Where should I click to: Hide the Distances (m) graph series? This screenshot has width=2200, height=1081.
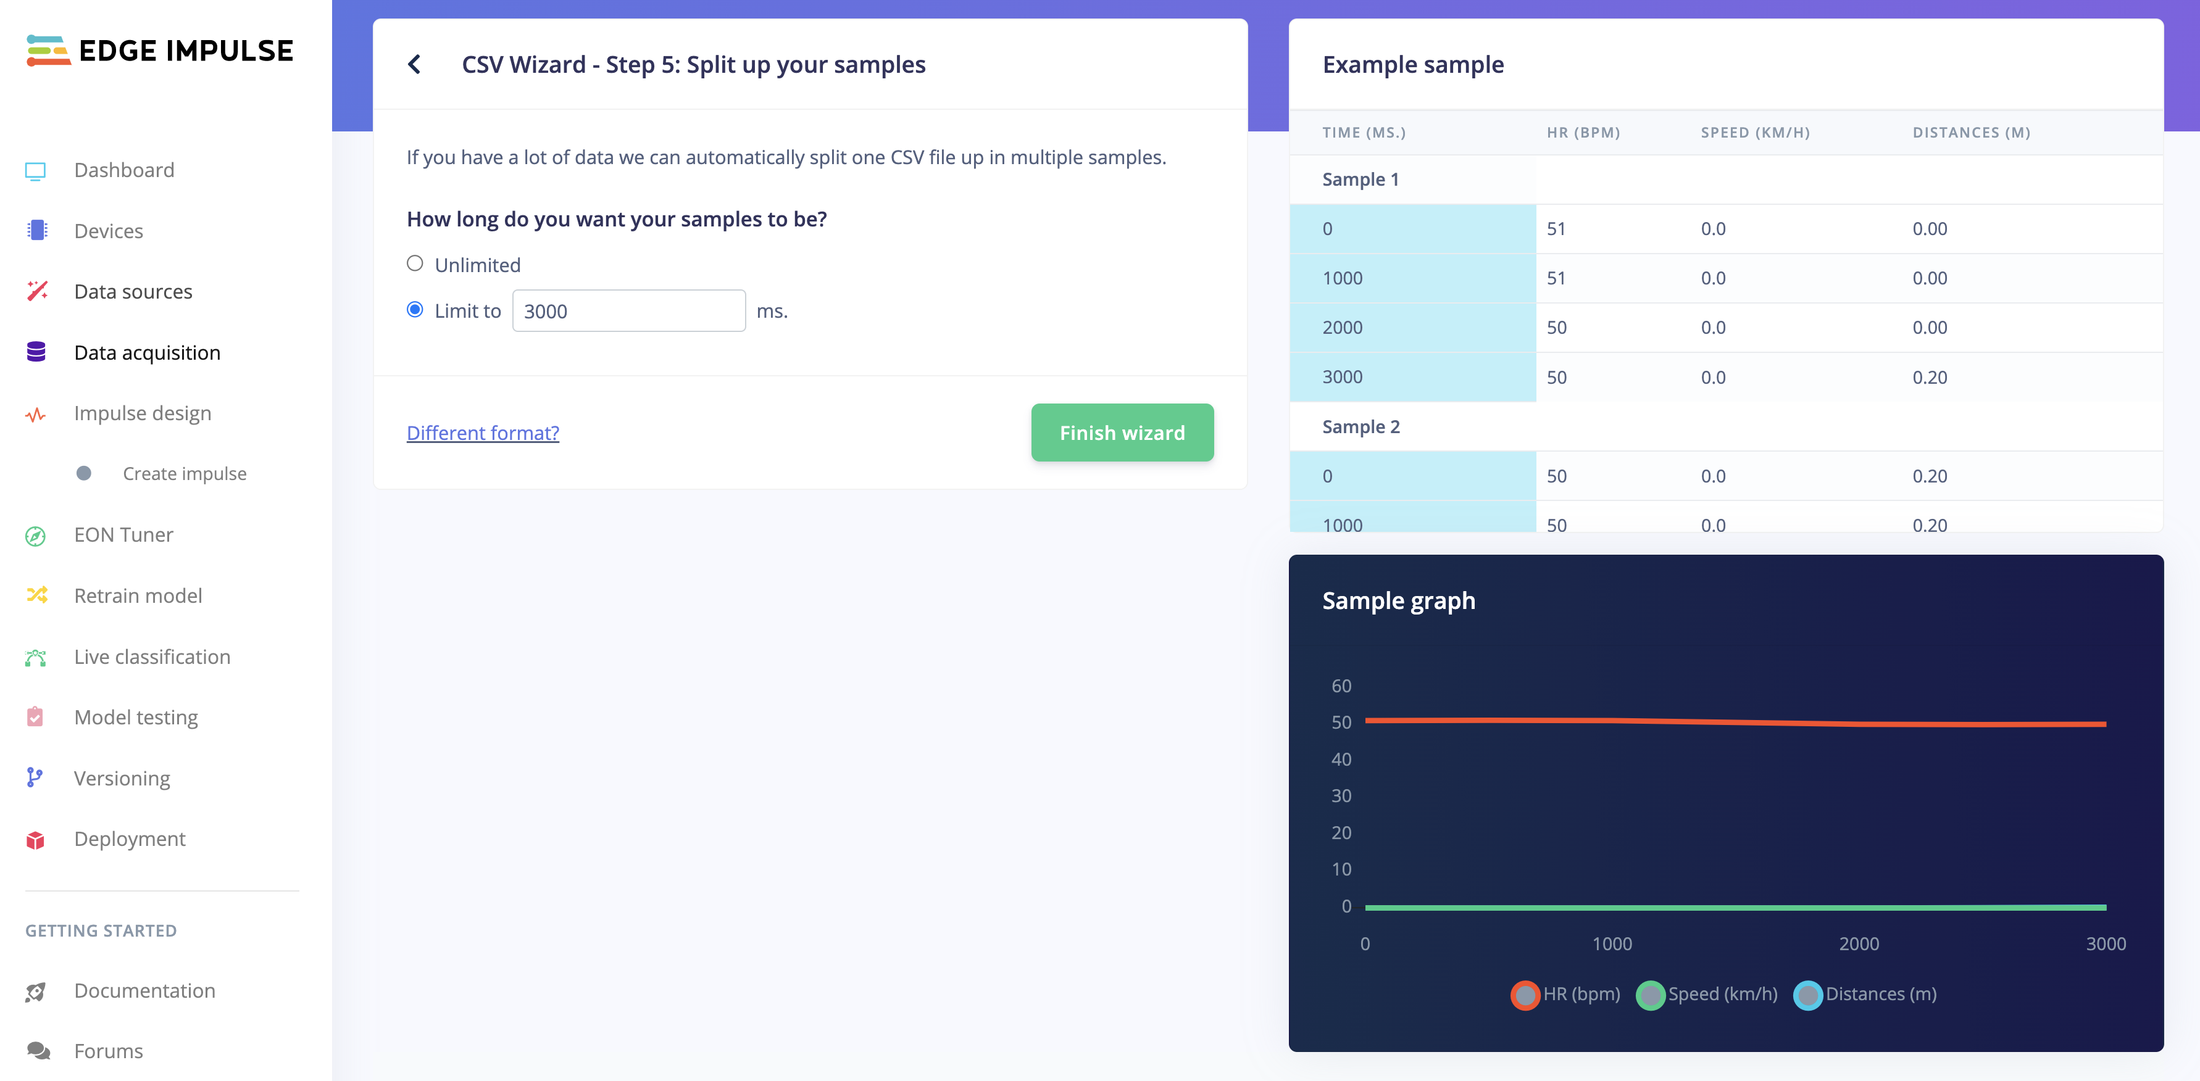pyautogui.click(x=1807, y=995)
